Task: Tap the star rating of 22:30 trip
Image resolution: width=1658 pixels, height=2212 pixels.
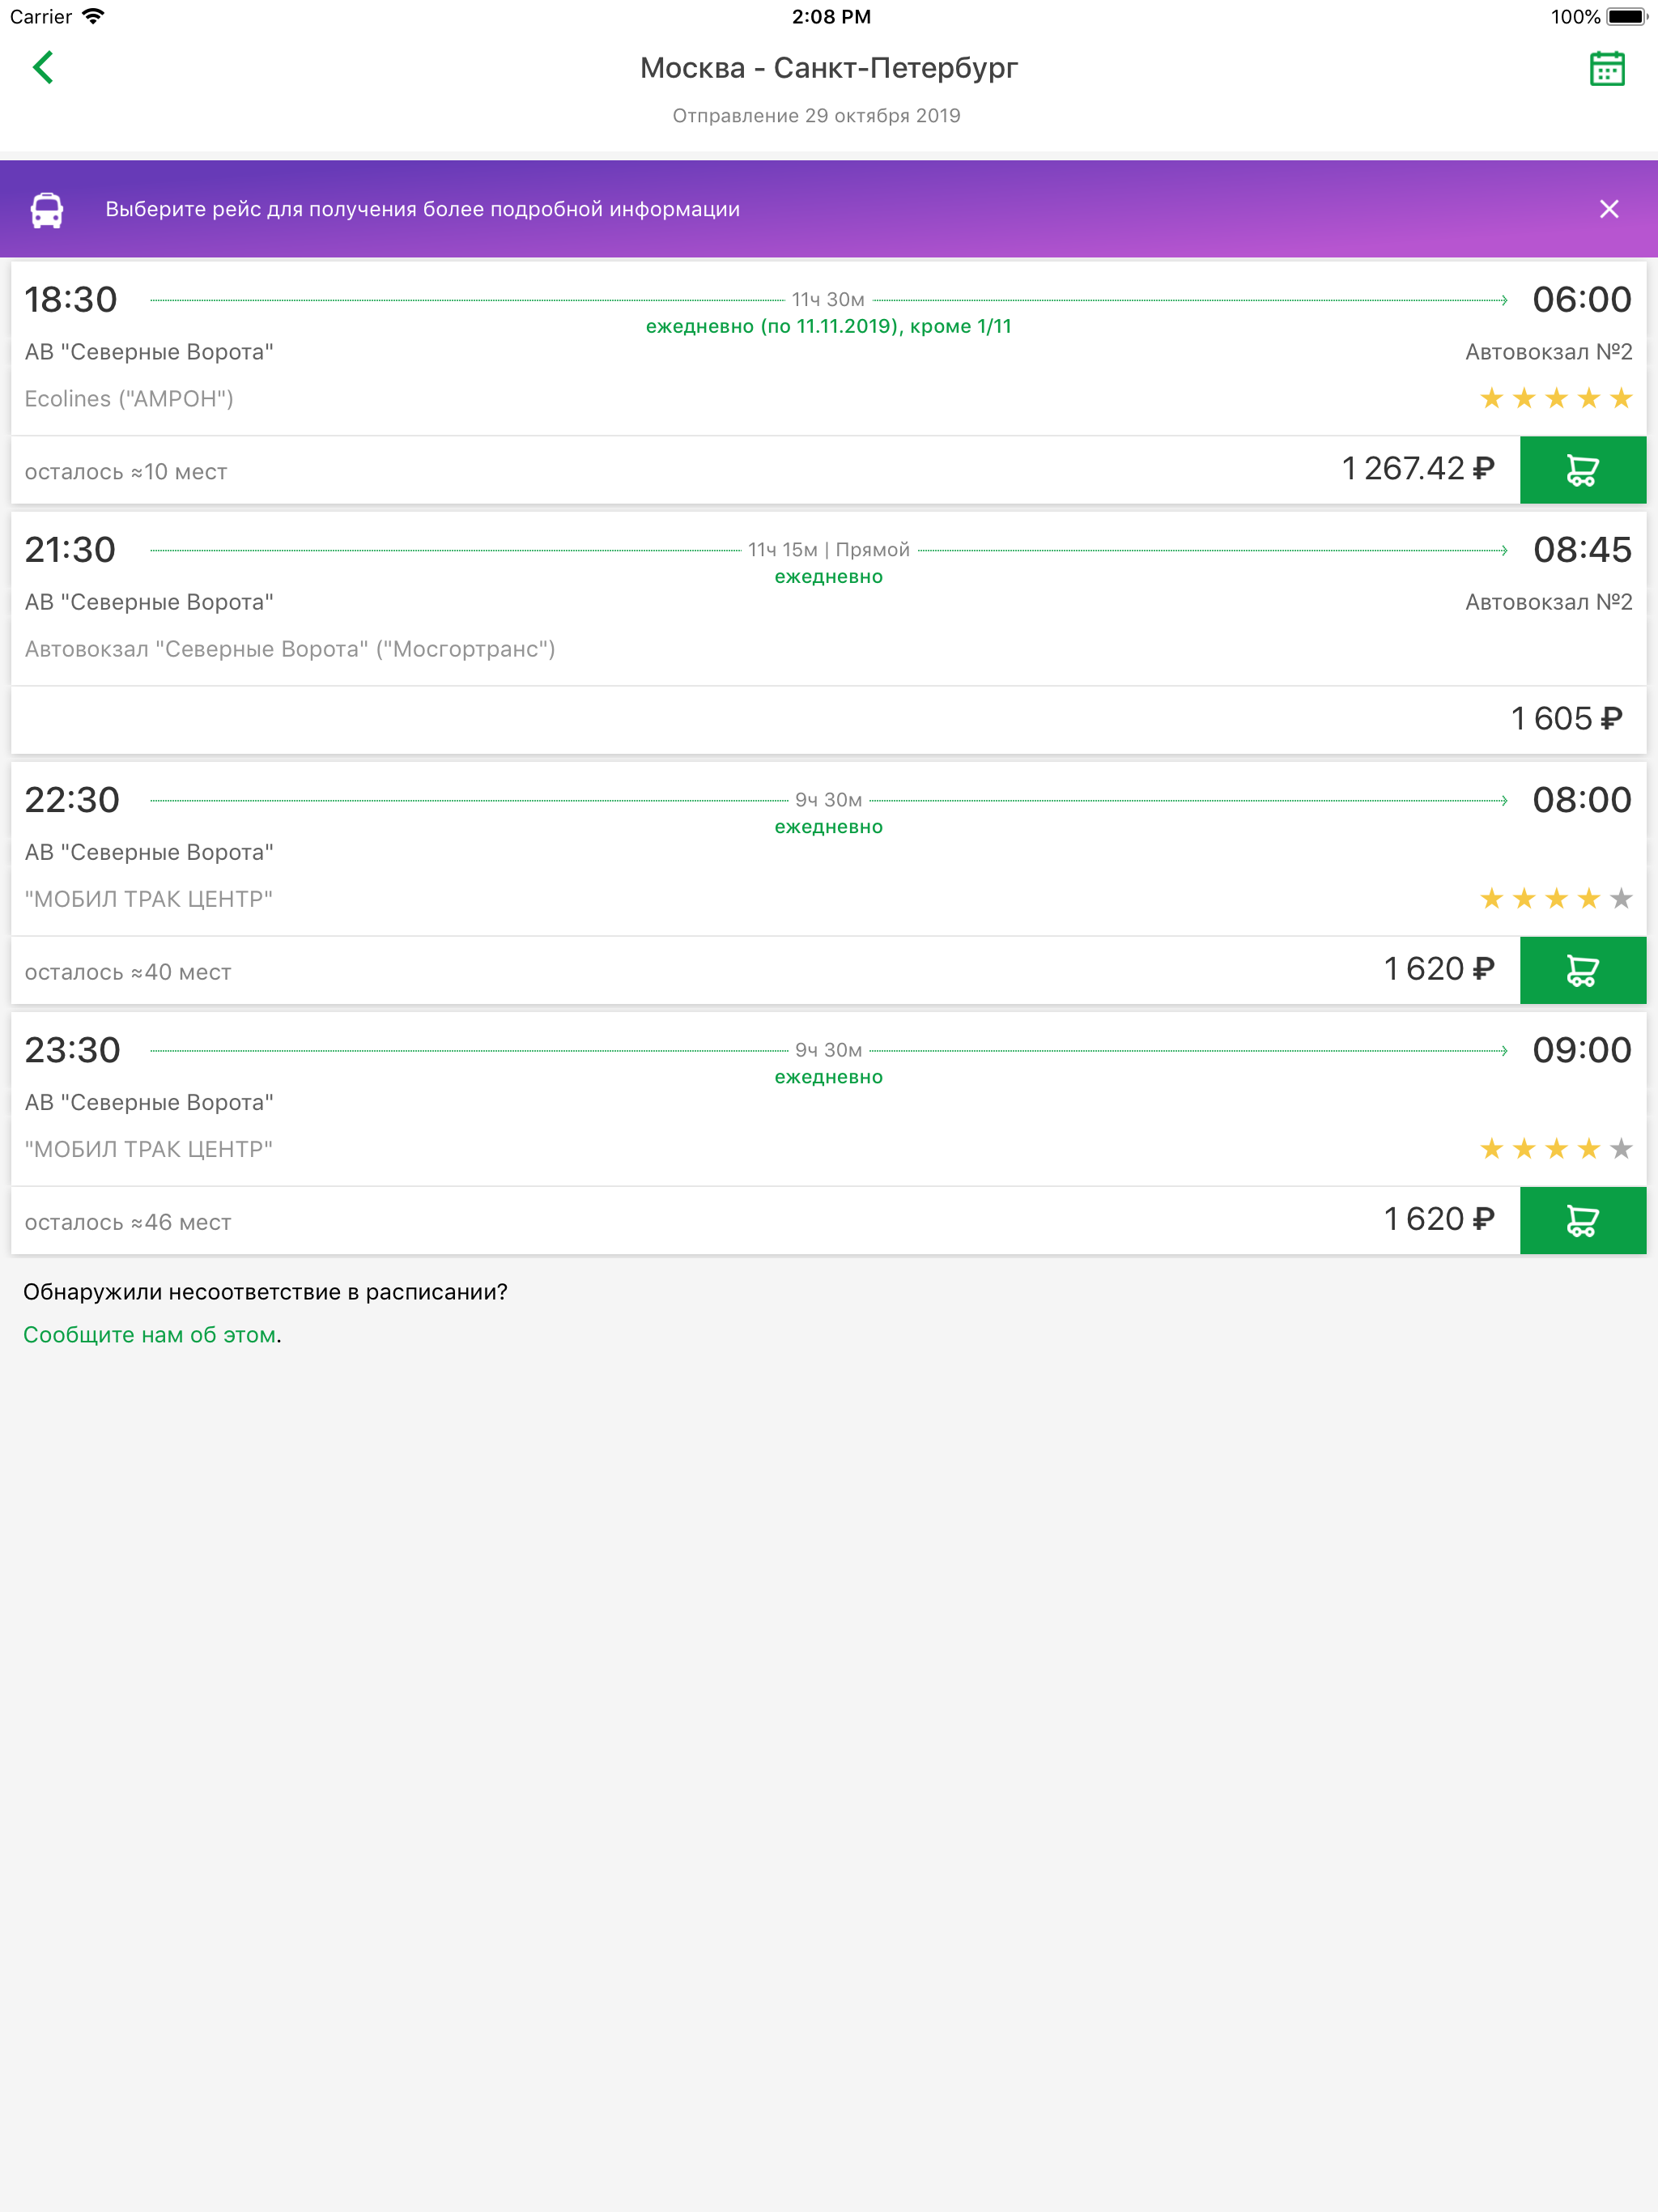Action: (1555, 899)
